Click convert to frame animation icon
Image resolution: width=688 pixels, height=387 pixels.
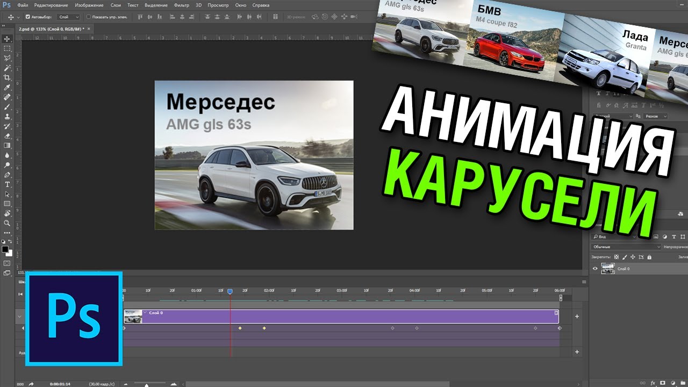(x=20, y=384)
